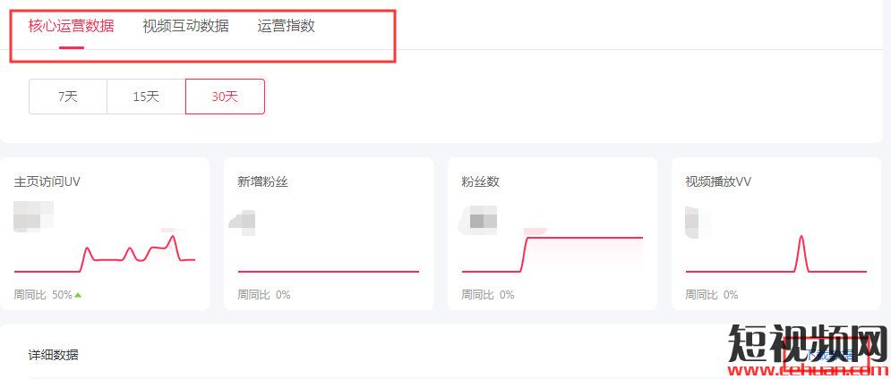Click the 主页访问UV line chart
The image size is (891, 379).
pyautogui.click(x=105, y=255)
